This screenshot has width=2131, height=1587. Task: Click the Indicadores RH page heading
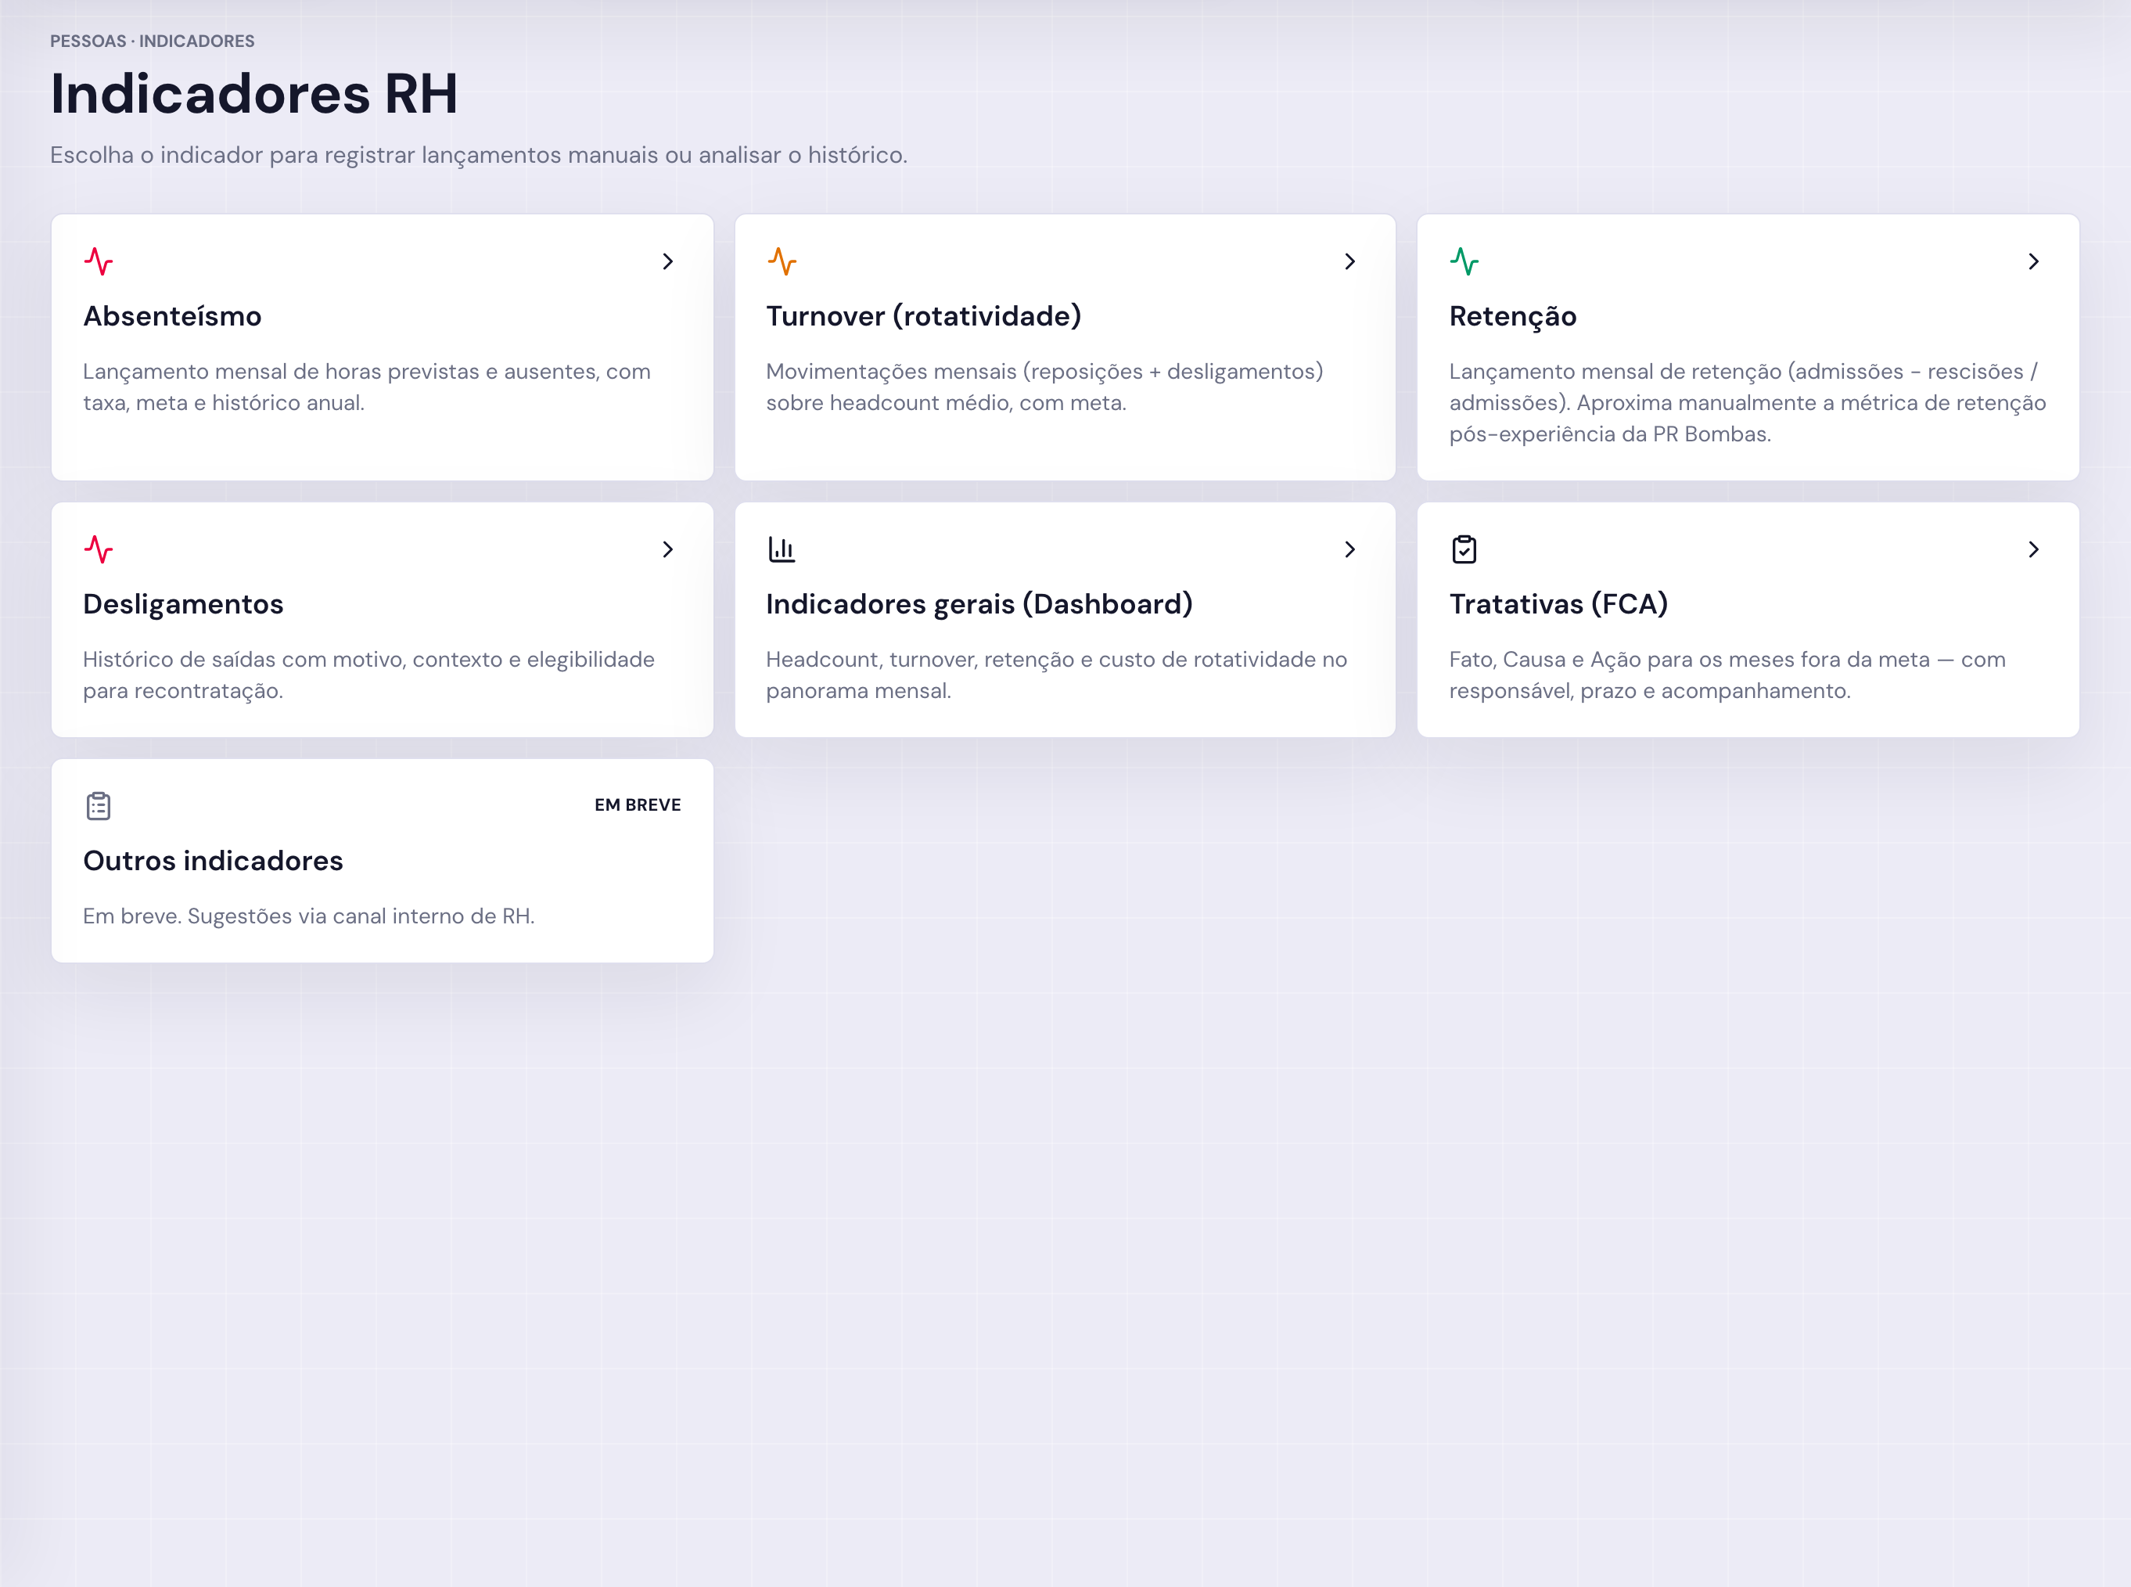pos(253,94)
